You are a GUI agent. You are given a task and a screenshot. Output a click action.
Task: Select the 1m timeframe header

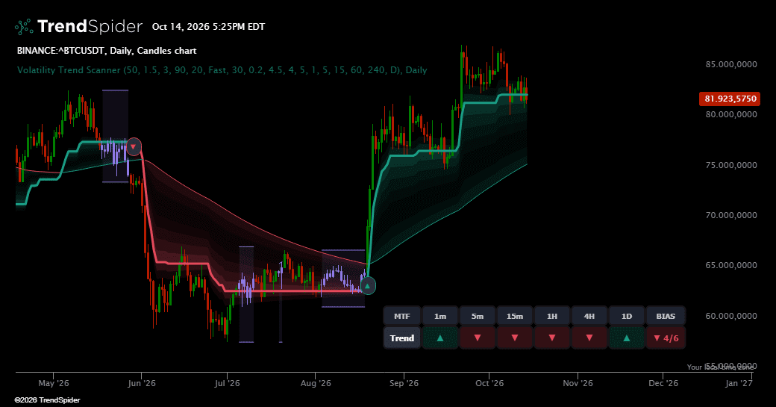[x=440, y=316]
